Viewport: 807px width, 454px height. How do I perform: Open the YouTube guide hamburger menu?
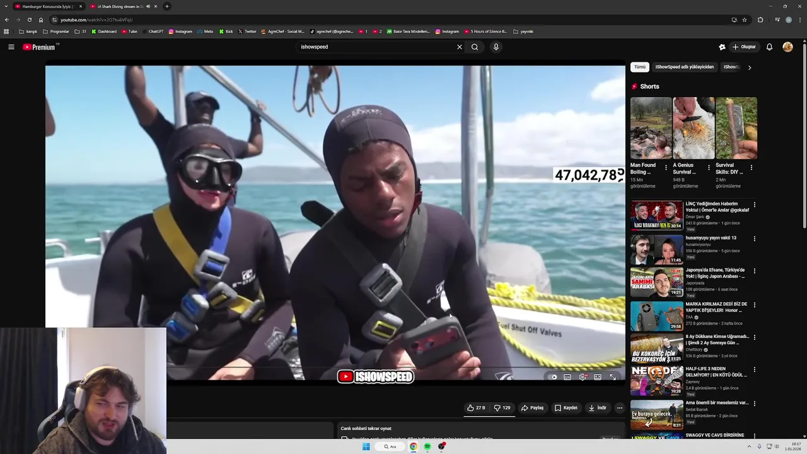pyautogui.click(x=11, y=47)
